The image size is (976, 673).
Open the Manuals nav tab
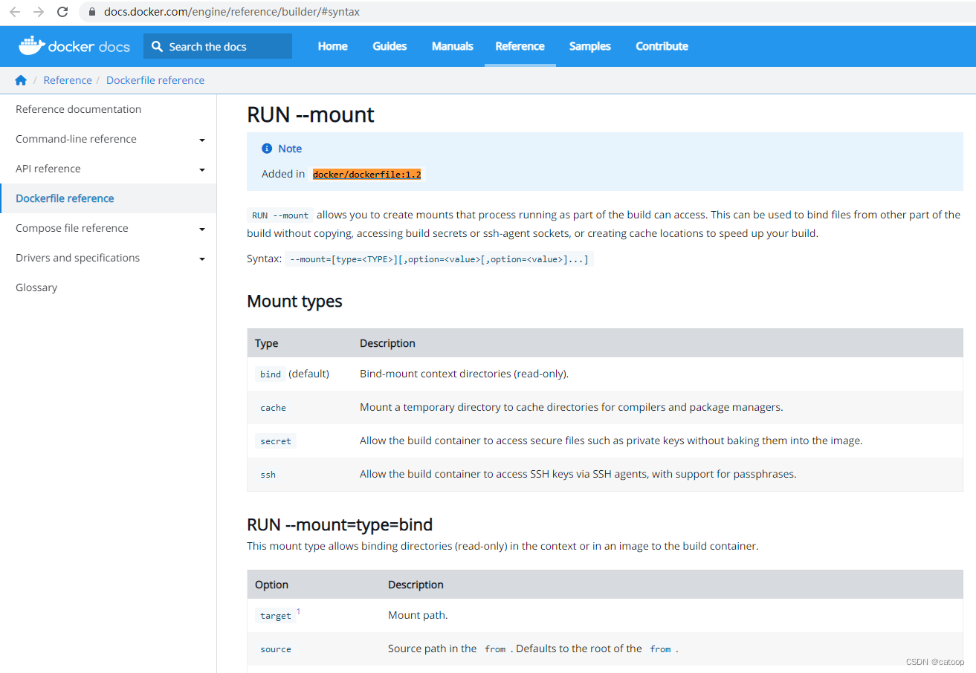click(x=452, y=46)
